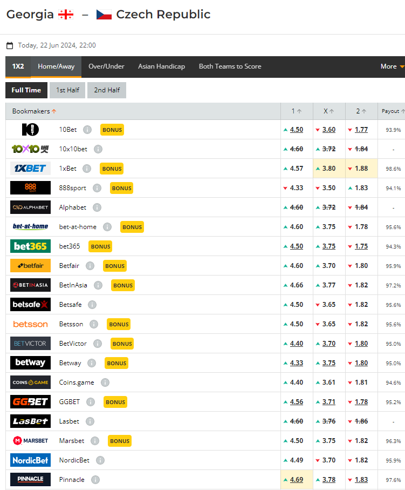This screenshot has width=405, height=490.
Task: Open the 1xBet info icon
Action: [x=87, y=169]
